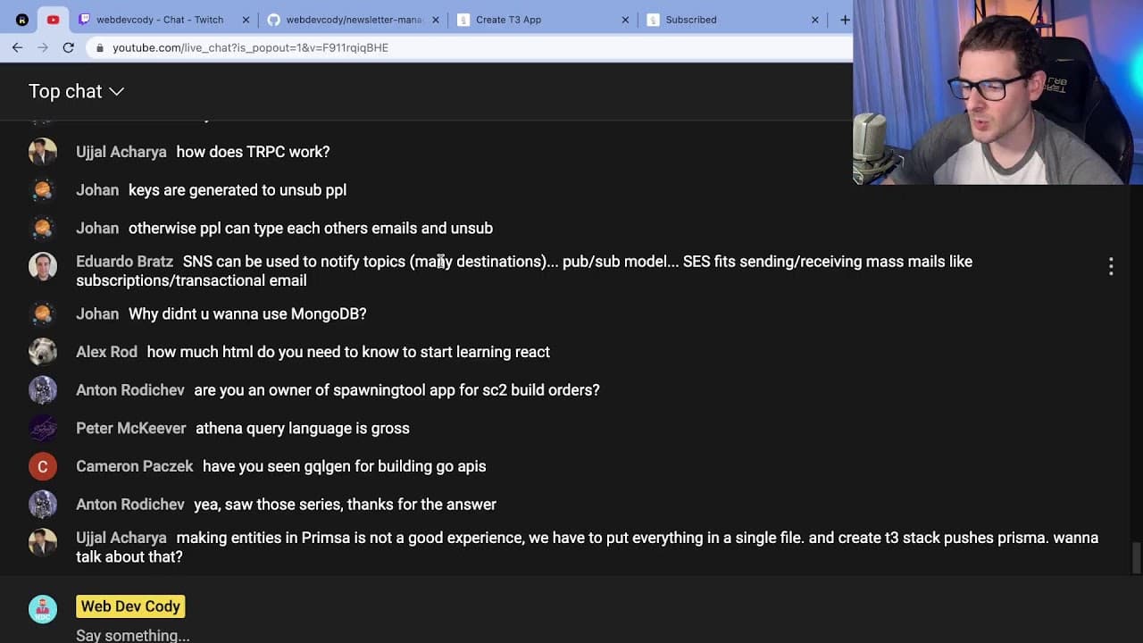Image resolution: width=1143 pixels, height=643 pixels.
Task: Click message 'how much html do you need to know'
Action: click(348, 352)
